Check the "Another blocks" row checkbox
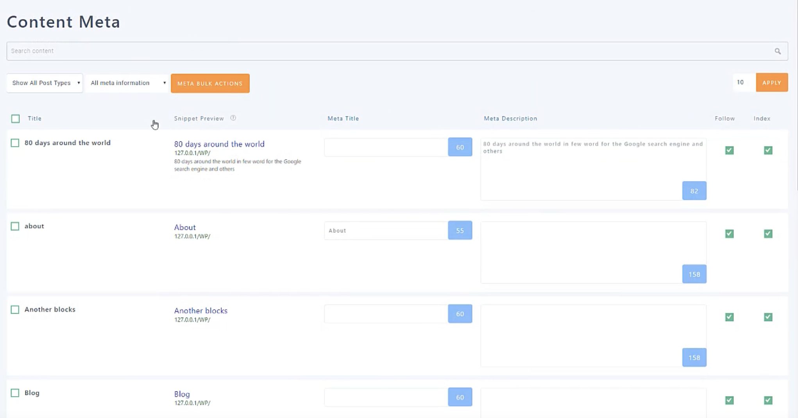The height and width of the screenshot is (418, 798). coord(15,309)
